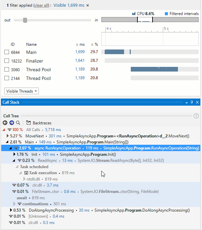The width and height of the screenshot is (202, 230).
Task: Open the Call Tree search magnifier
Action: pyautogui.click(x=18, y=123)
